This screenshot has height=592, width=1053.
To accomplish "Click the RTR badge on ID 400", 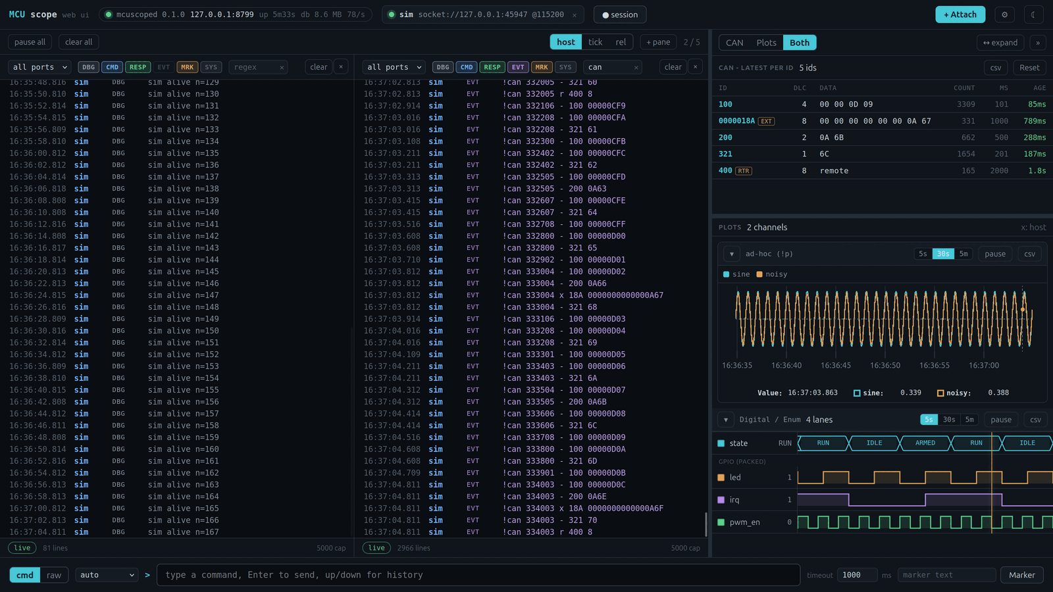I will (x=744, y=171).
